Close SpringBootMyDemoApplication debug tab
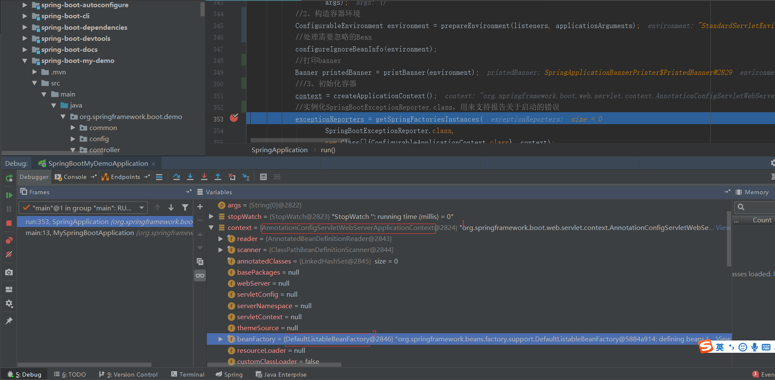The image size is (775, 380). tap(153, 164)
